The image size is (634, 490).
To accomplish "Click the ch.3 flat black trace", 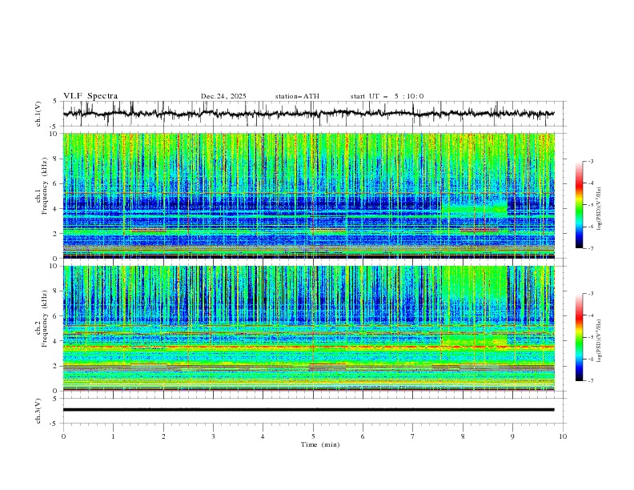I will tap(308, 410).
